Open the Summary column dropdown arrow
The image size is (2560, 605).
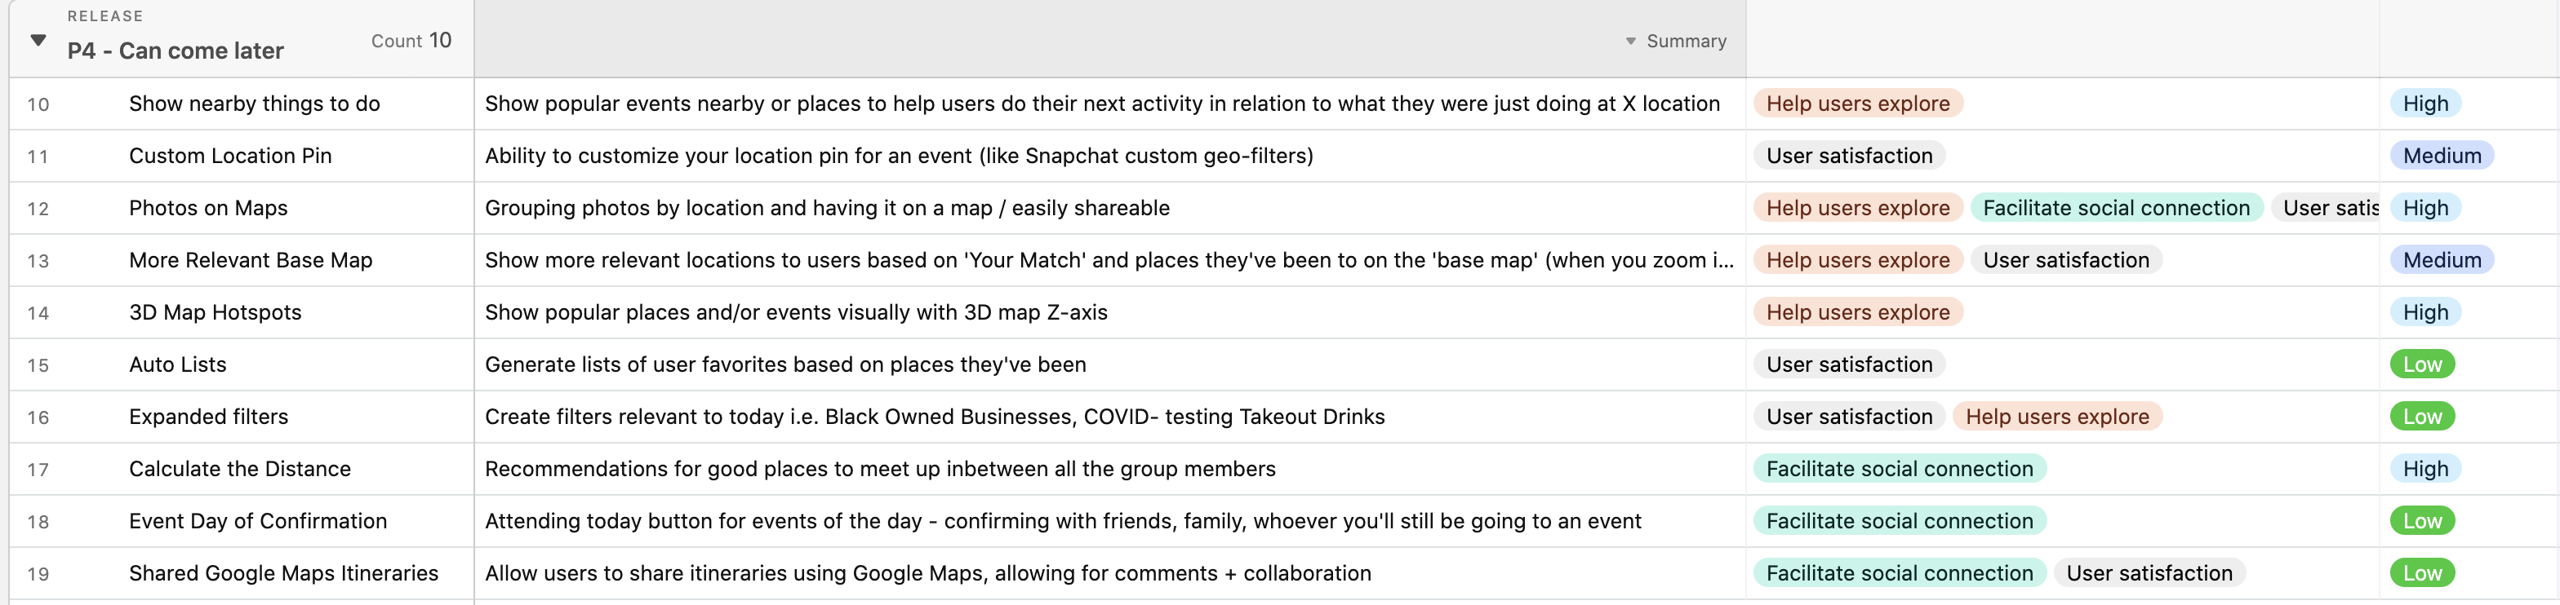(1630, 42)
